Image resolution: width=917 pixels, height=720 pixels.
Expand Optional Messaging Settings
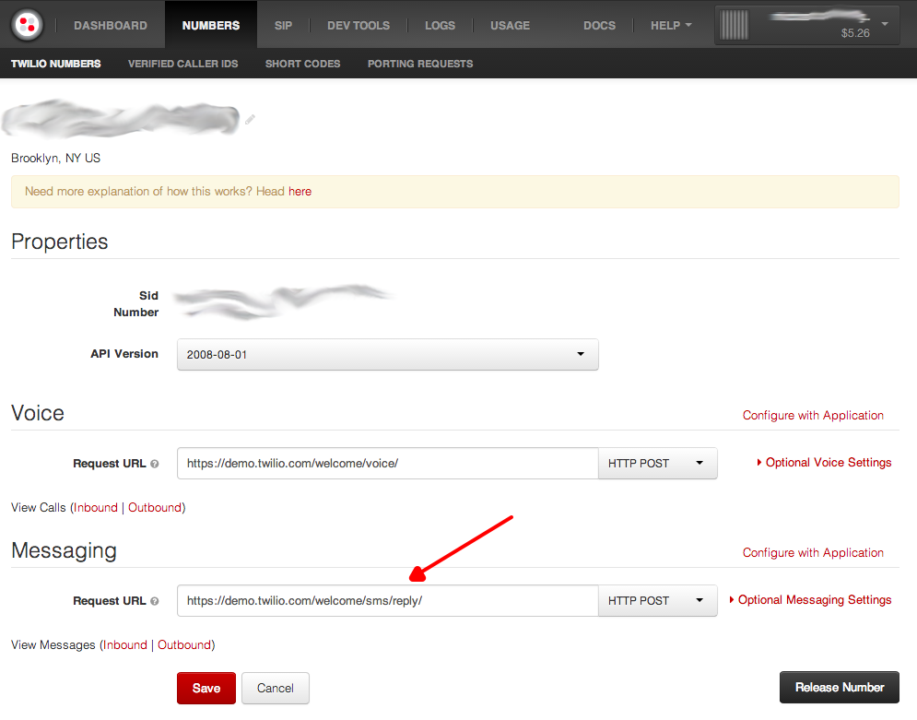[x=810, y=600]
